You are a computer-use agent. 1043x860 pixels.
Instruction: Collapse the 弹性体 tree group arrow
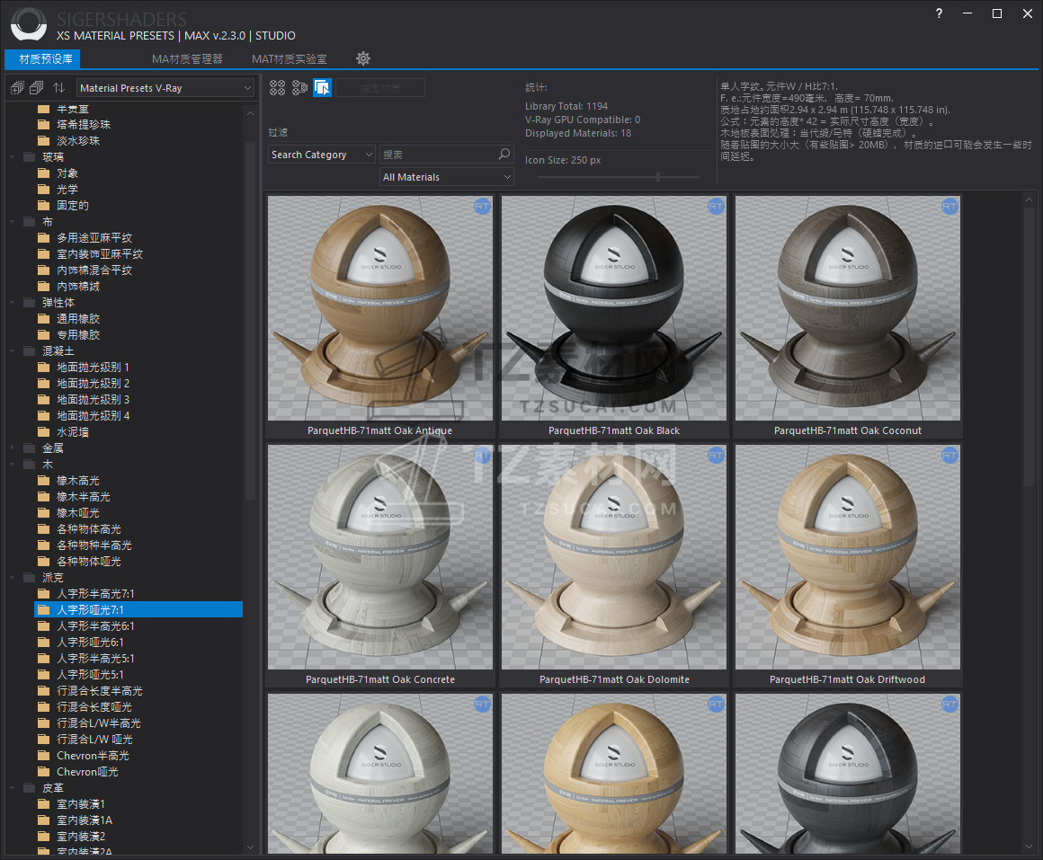click(13, 303)
